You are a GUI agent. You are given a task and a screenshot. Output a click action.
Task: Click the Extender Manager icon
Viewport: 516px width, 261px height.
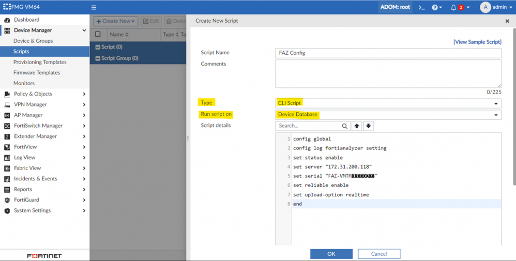tap(7, 136)
